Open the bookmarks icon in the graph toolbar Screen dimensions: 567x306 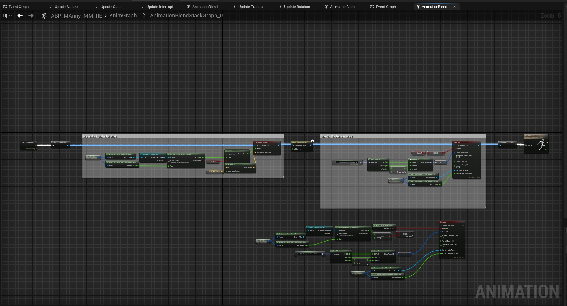coord(5,16)
